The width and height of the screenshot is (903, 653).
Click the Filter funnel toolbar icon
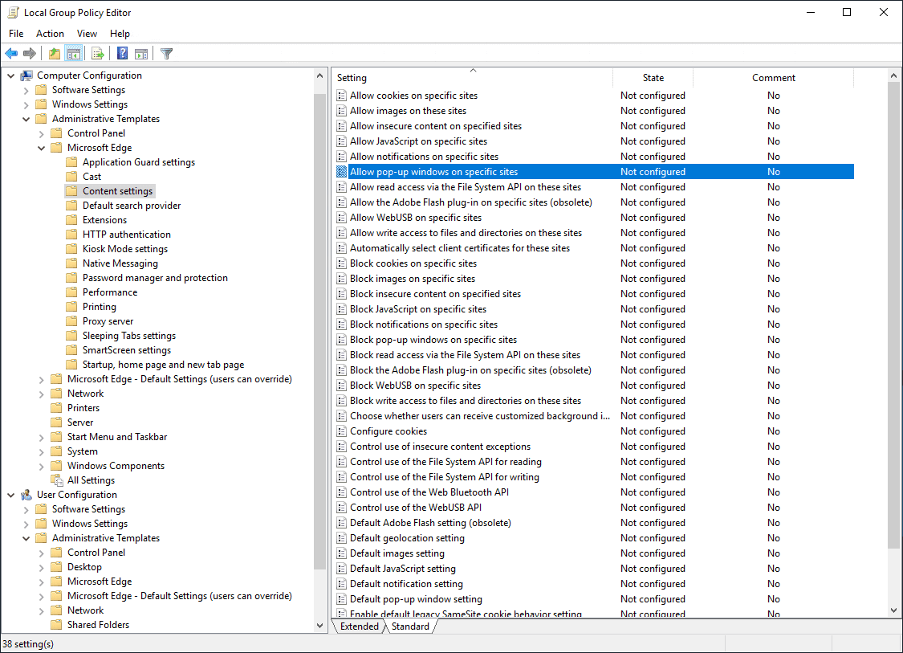pos(166,54)
